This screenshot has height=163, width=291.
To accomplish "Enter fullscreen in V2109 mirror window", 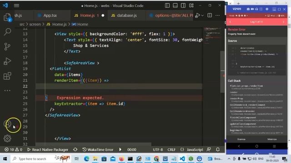I will [261, 9].
